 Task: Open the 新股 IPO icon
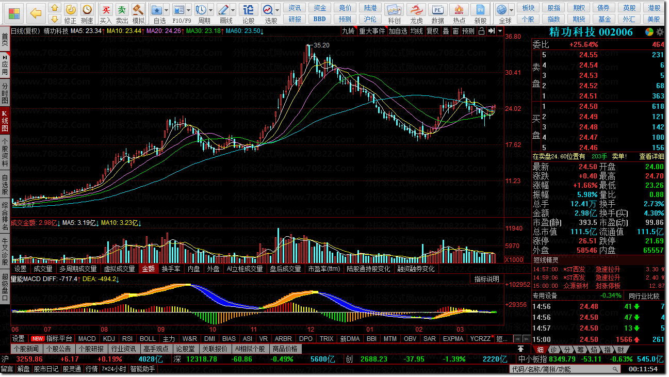(x=480, y=10)
